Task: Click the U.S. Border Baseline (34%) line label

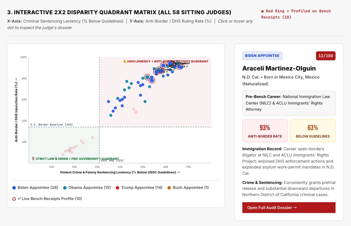Action: tap(51, 125)
